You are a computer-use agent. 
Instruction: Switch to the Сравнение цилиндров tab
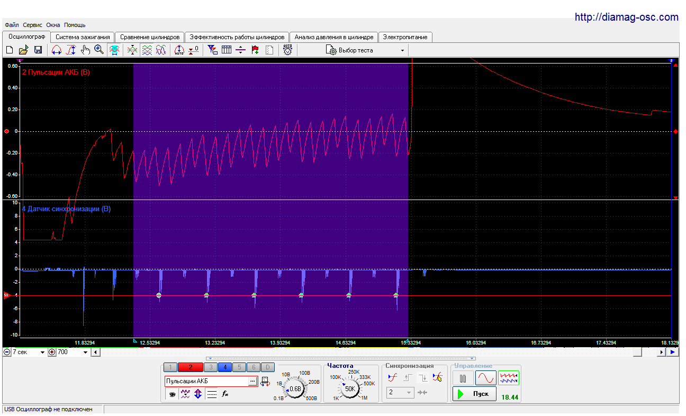click(150, 37)
